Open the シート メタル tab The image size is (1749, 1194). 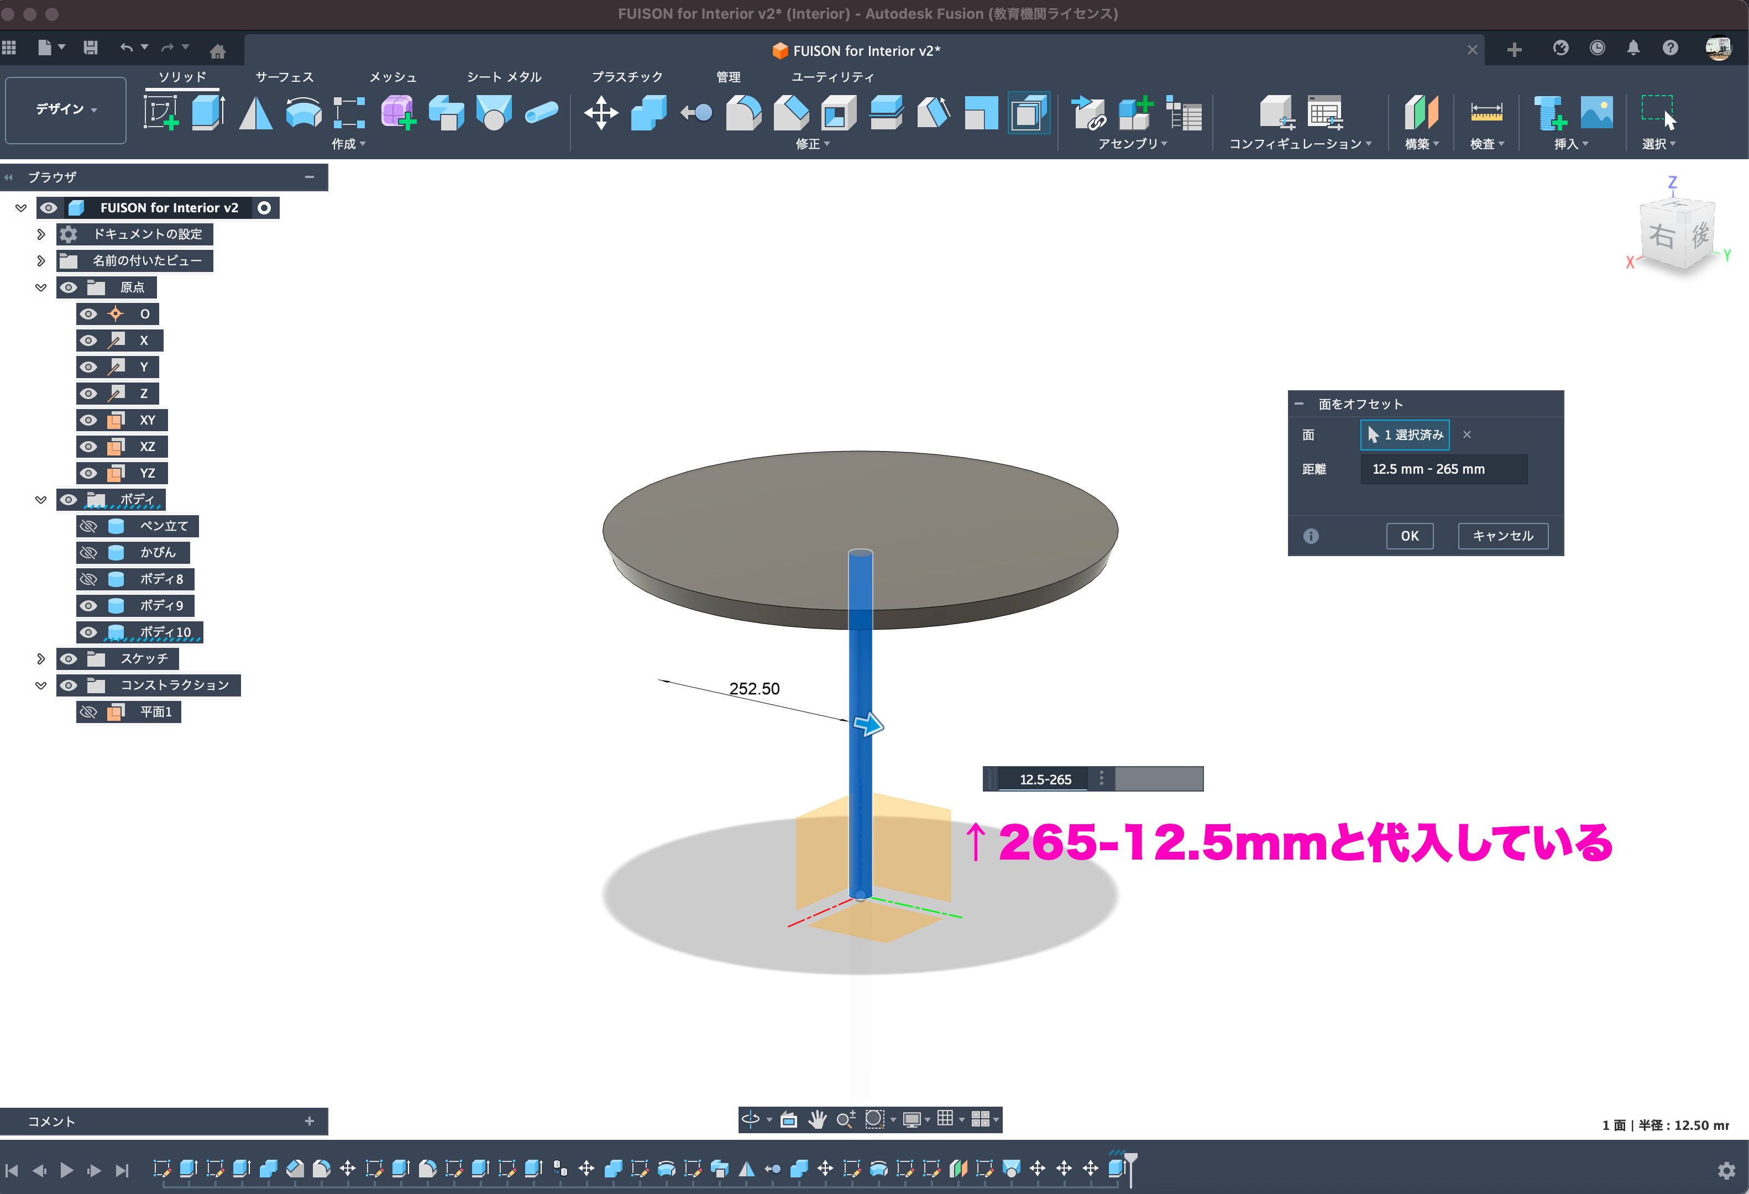pos(504,77)
